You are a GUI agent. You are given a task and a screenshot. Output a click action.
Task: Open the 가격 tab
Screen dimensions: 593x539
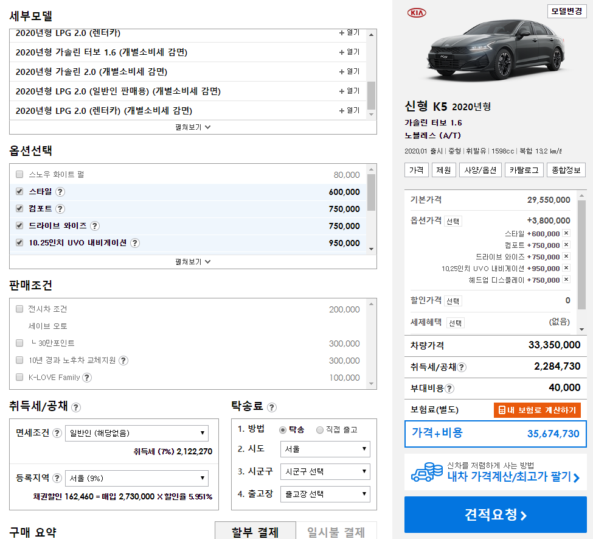pos(417,170)
